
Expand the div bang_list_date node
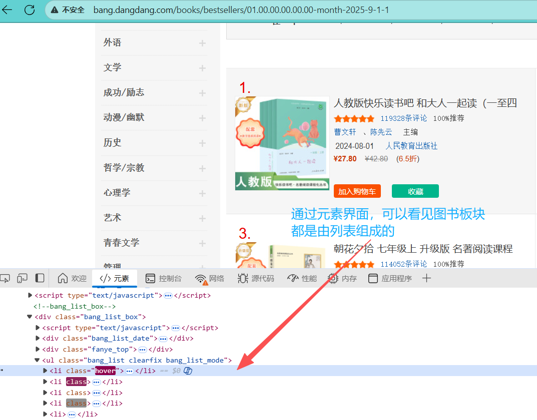(x=38, y=338)
